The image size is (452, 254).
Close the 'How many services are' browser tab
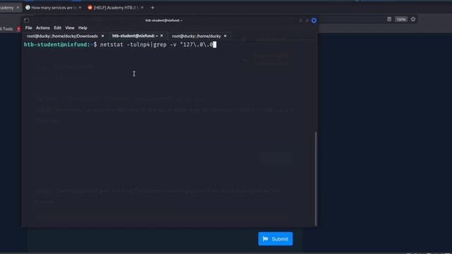(80, 8)
